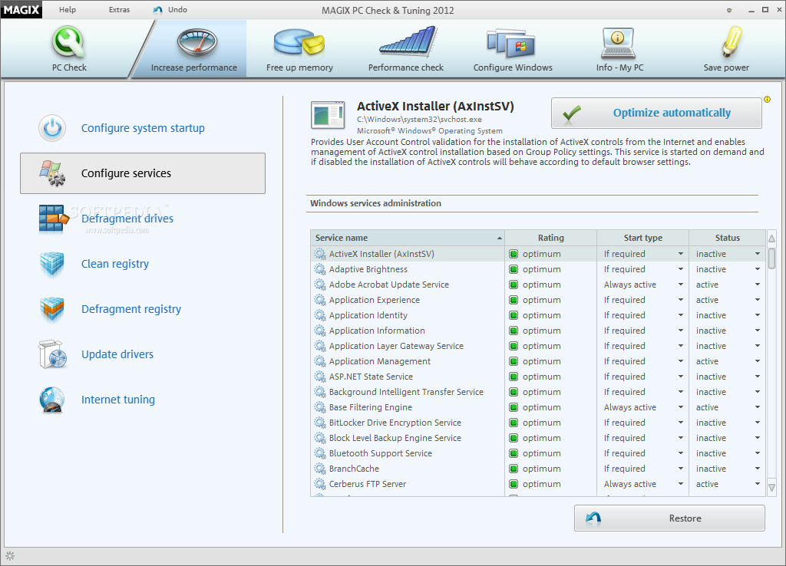Click the Status value for Application Identity
The image size is (786, 566).
pyautogui.click(x=711, y=315)
